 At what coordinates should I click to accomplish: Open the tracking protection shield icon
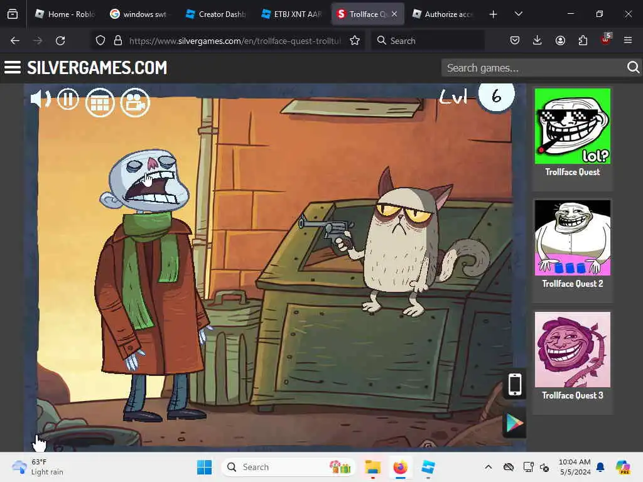tap(100, 40)
